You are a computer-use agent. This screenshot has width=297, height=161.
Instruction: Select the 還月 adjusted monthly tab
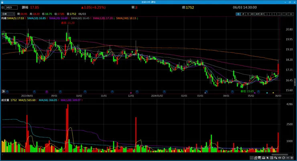(262, 14)
